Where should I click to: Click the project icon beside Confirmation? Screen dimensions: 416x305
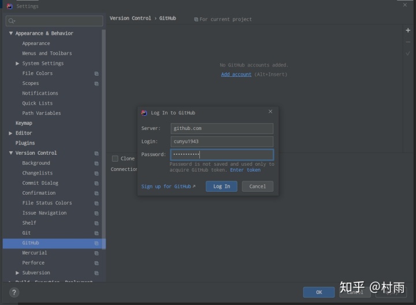[x=96, y=194]
